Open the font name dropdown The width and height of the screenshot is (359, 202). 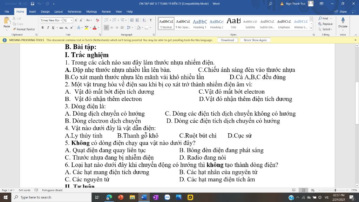click(61, 20)
